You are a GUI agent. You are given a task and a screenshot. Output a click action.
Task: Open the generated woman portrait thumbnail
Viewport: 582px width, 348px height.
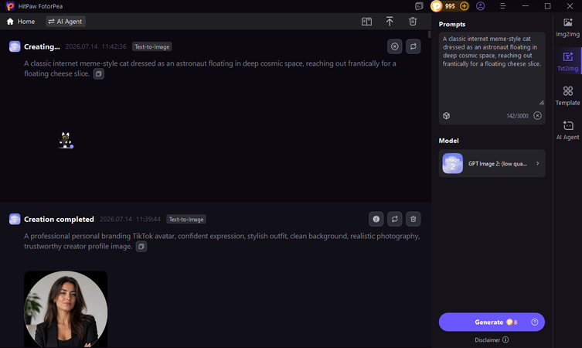pos(66,309)
